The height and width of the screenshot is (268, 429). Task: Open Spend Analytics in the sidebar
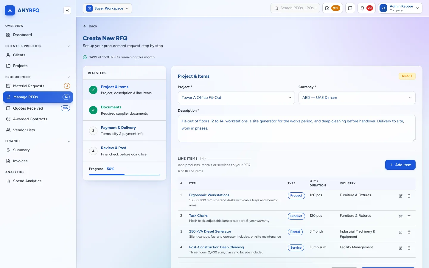(38, 181)
